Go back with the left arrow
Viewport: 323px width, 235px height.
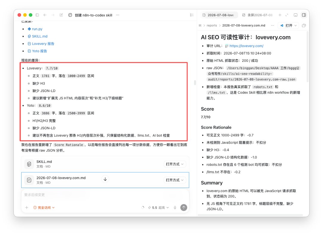[x=45, y=15]
